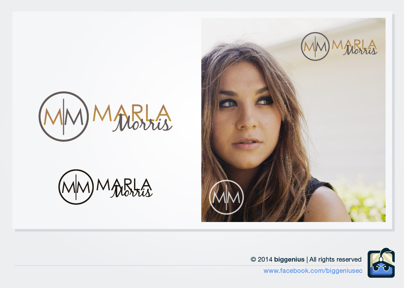
Task: Select the script Morris text in main logo
Action: (142, 124)
